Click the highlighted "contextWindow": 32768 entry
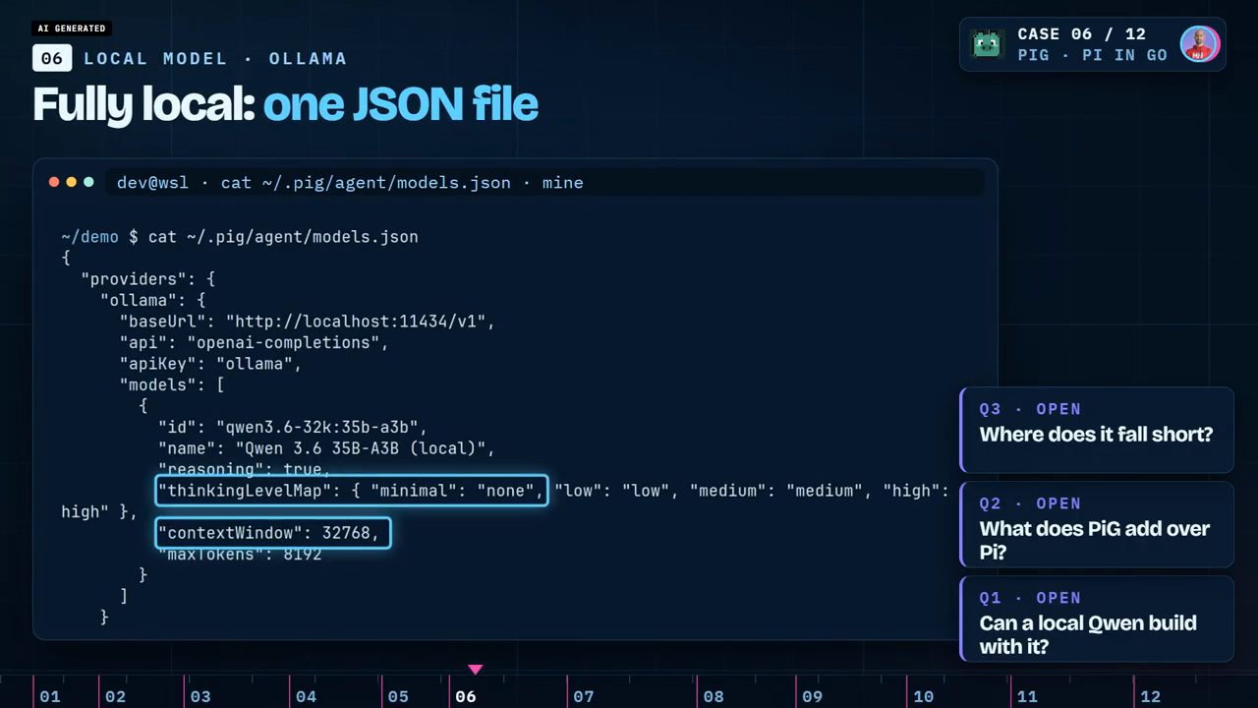 click(x=273, y=533)
